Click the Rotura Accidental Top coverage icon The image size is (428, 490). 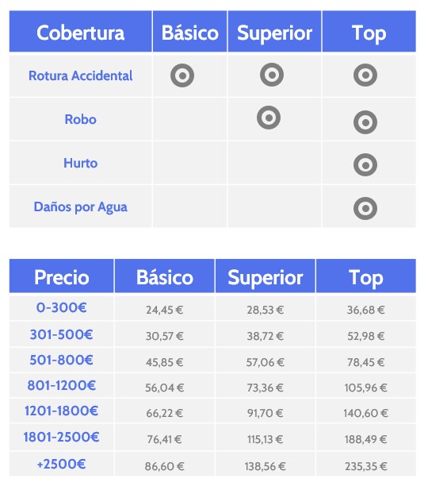click(x=365, y=75)
